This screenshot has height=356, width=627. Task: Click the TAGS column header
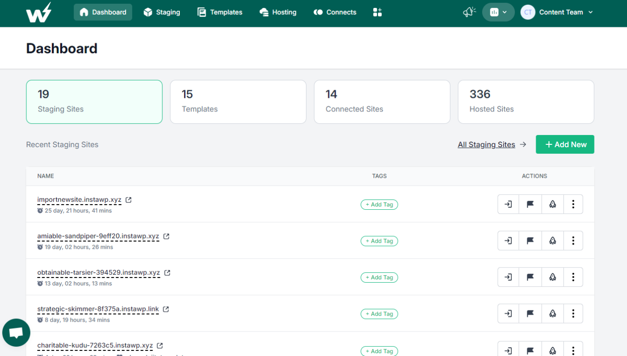click(x=379, y=176)
